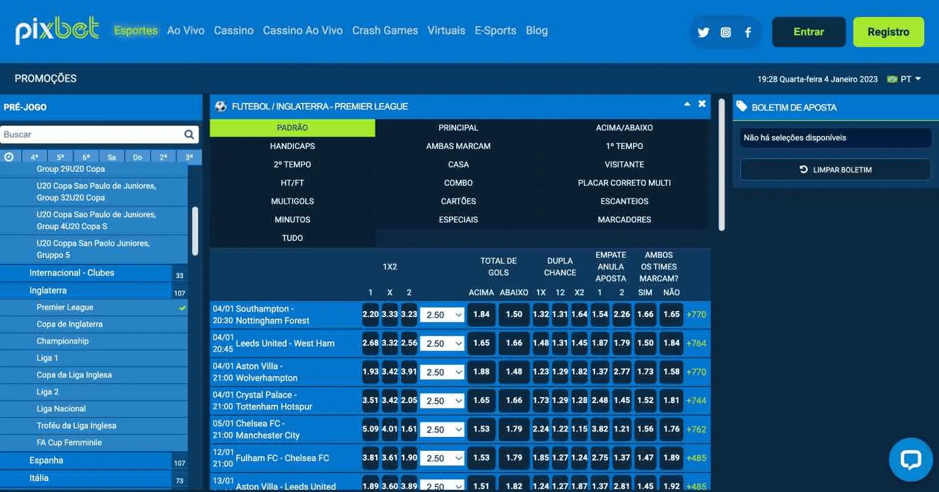Click LIMPAR BOLETIM button
Screen dimensions: 939x492
(835, 169)
